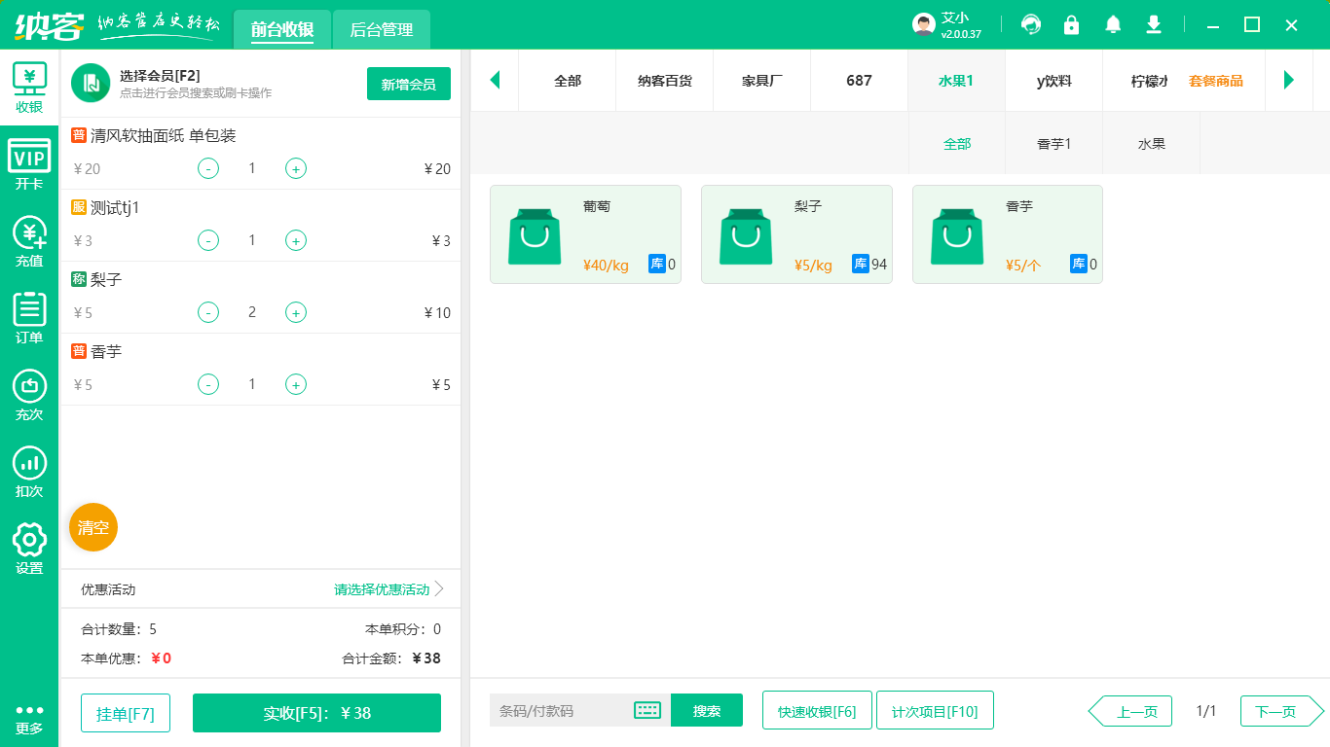Select the 柠檬水 category tab
1330x747 pixels.
[1137, 81]
